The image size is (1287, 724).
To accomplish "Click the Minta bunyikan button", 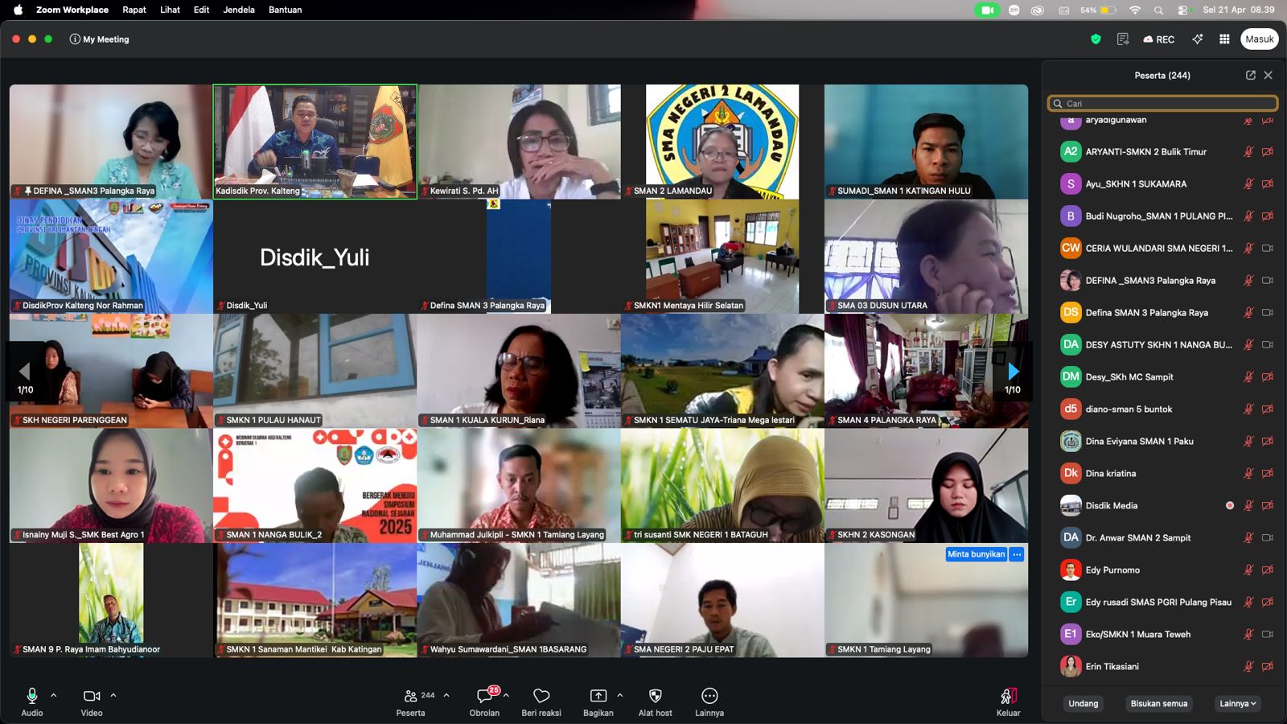I will 976,554.
